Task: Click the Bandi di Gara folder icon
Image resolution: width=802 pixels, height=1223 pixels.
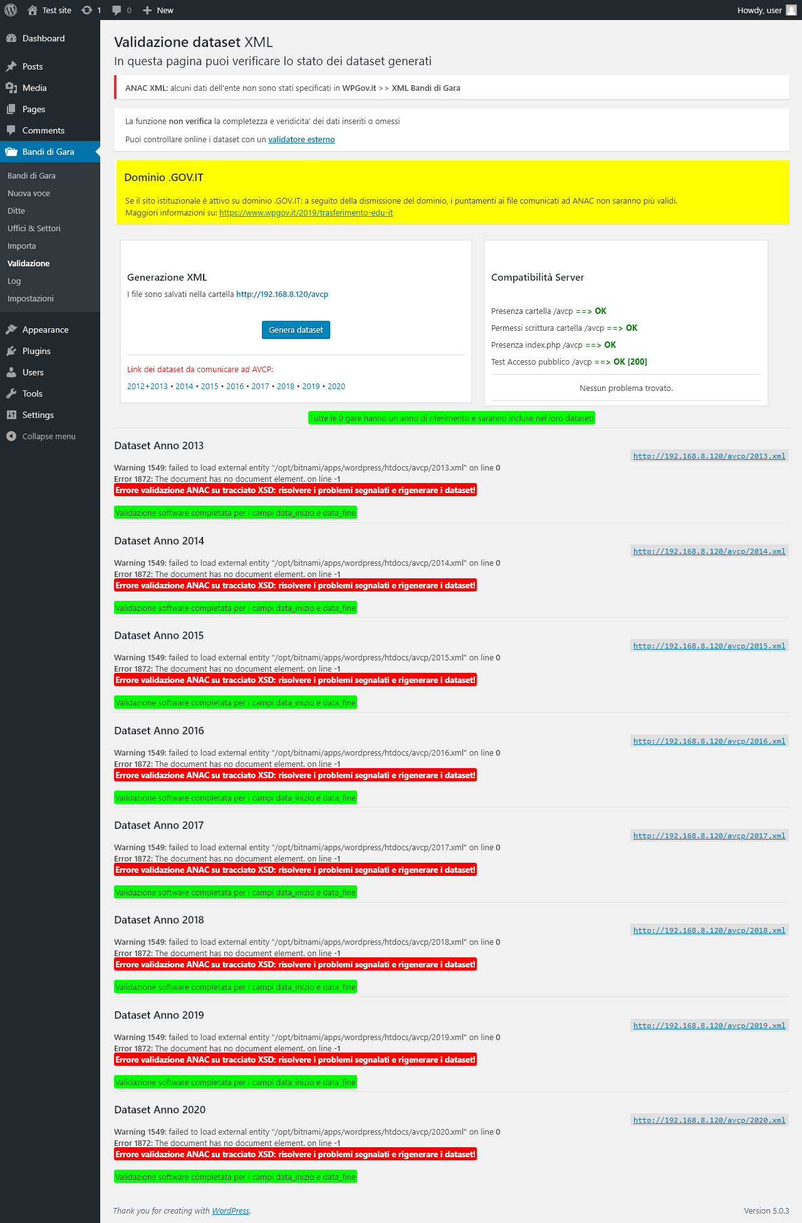Action: pyautogui.click(x=11, y=152)
